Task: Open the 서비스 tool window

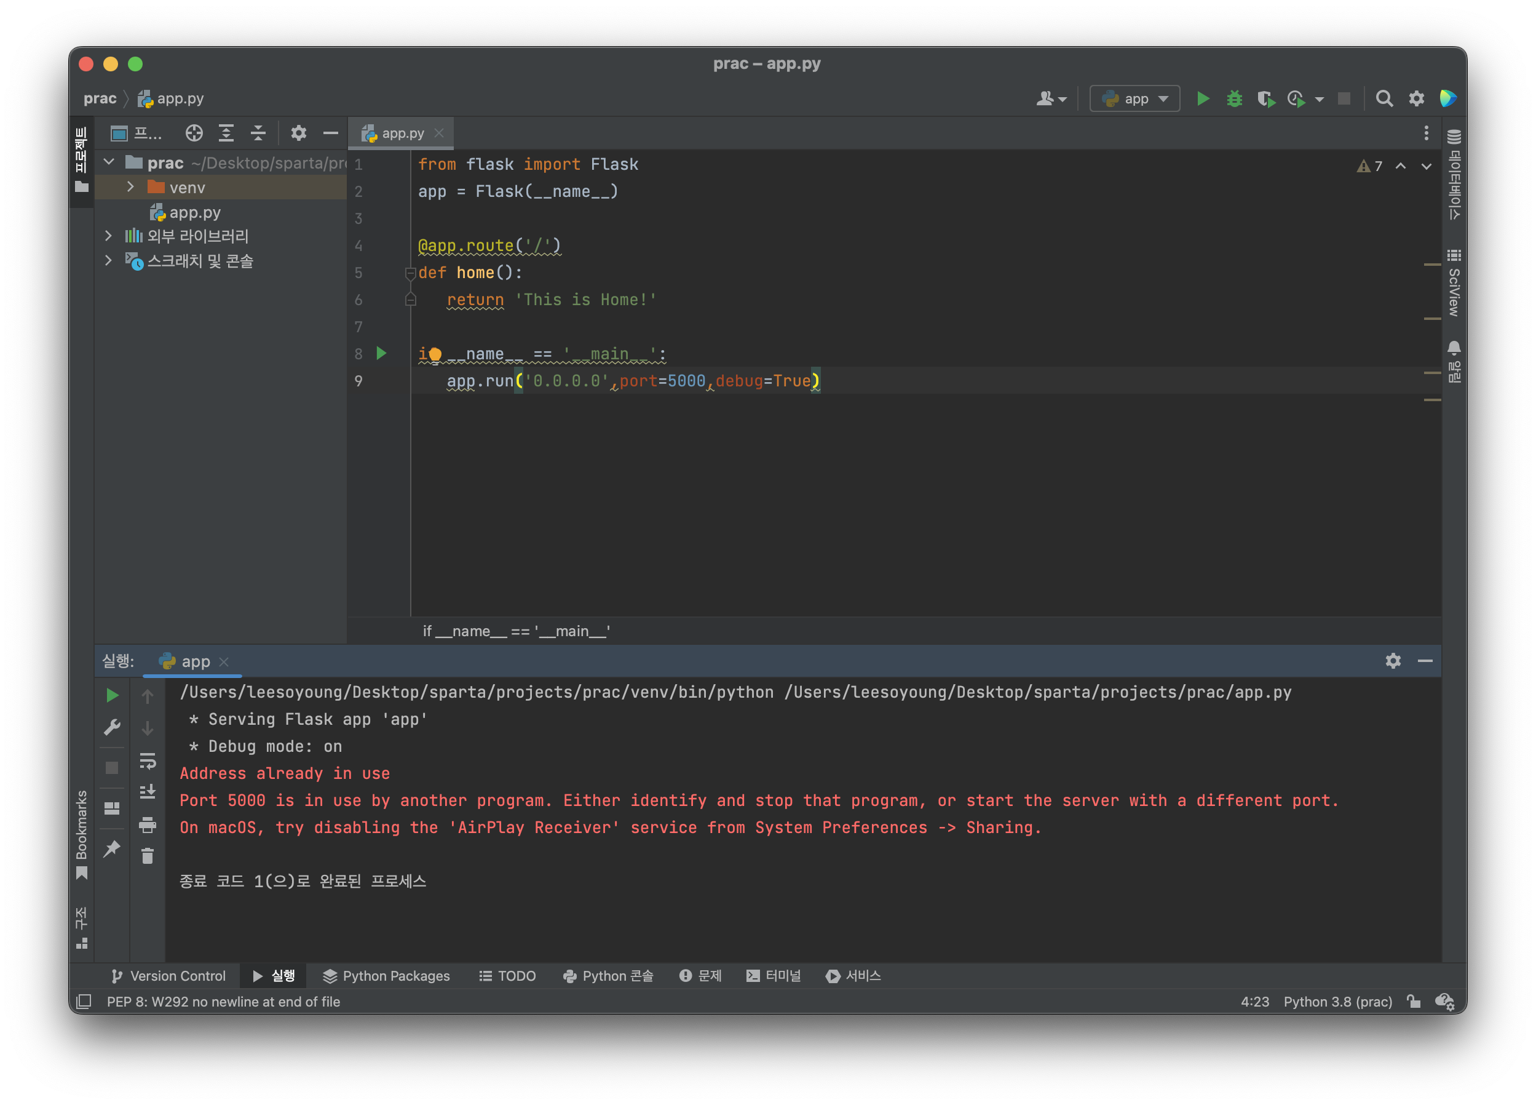Action: pyautogui.click(x=853, y=976)
